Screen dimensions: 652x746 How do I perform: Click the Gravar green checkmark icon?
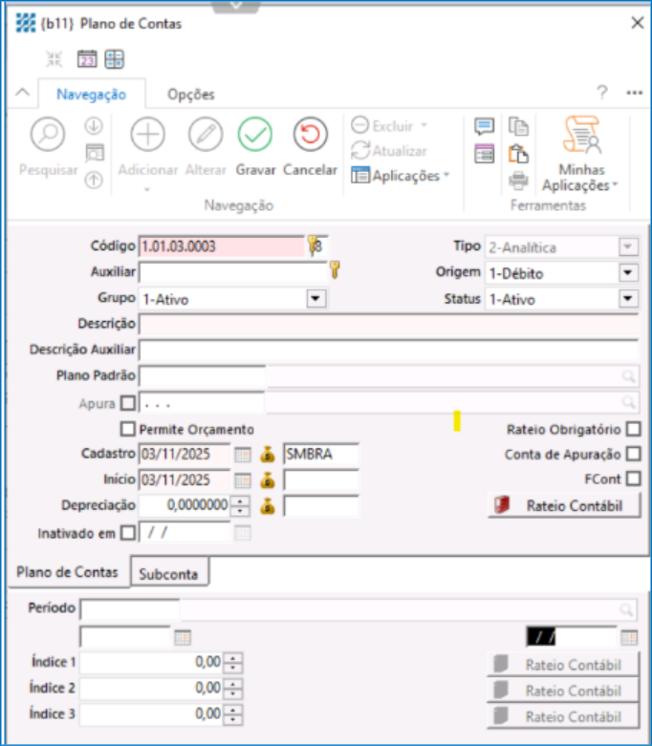[x=255, y=136]
